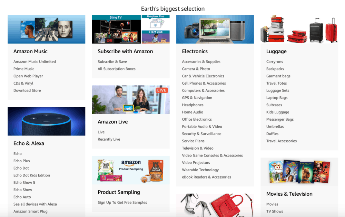The width and height of the screenshot is (345, 217).
Task: Open Wearable Technology in Electronics
Action: pyautogui.click(x=200, y=170)
